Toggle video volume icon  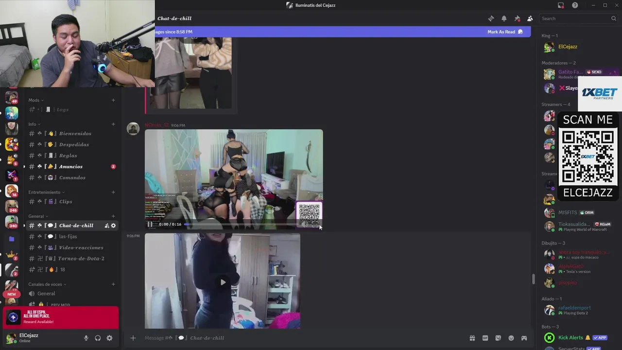point(305,224)
